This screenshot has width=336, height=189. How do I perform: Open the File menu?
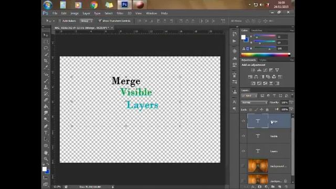tap(55, 13)
